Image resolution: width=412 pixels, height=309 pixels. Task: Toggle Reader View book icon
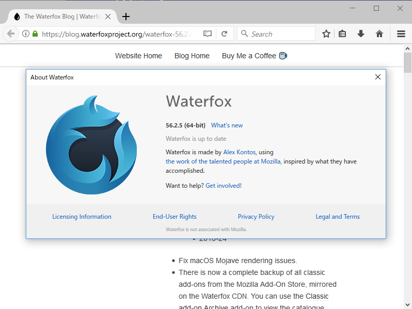click(208, 34)
